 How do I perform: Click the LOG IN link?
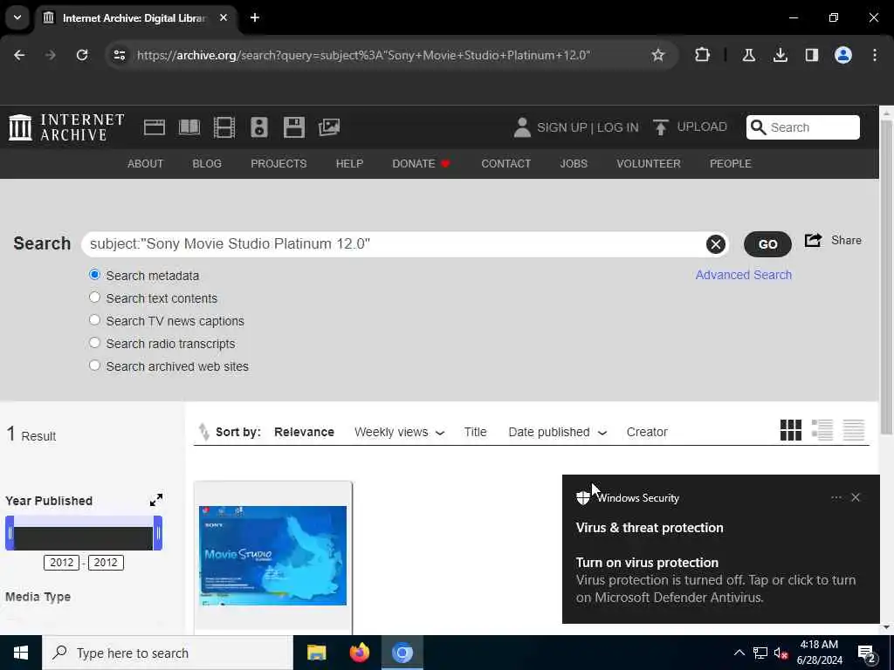[x=617, y=127]
